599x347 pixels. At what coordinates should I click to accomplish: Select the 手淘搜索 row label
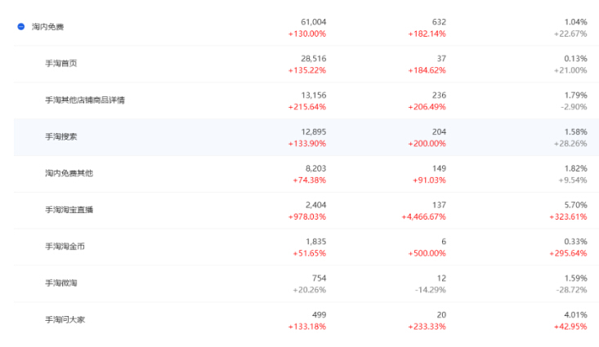tap(60, 136)
